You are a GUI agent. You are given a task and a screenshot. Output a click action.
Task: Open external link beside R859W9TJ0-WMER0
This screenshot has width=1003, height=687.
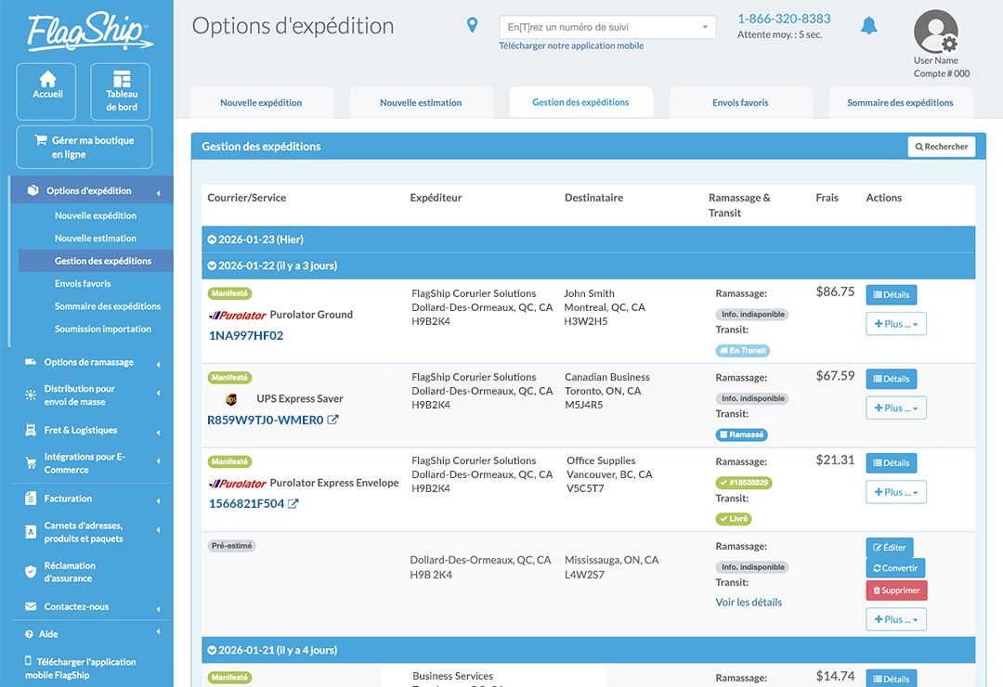(x=333, y=420)
